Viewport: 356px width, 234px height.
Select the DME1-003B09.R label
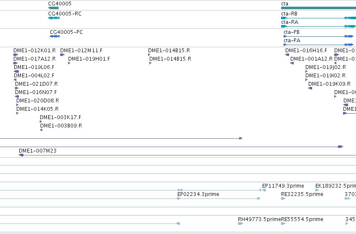pos(61,126)
